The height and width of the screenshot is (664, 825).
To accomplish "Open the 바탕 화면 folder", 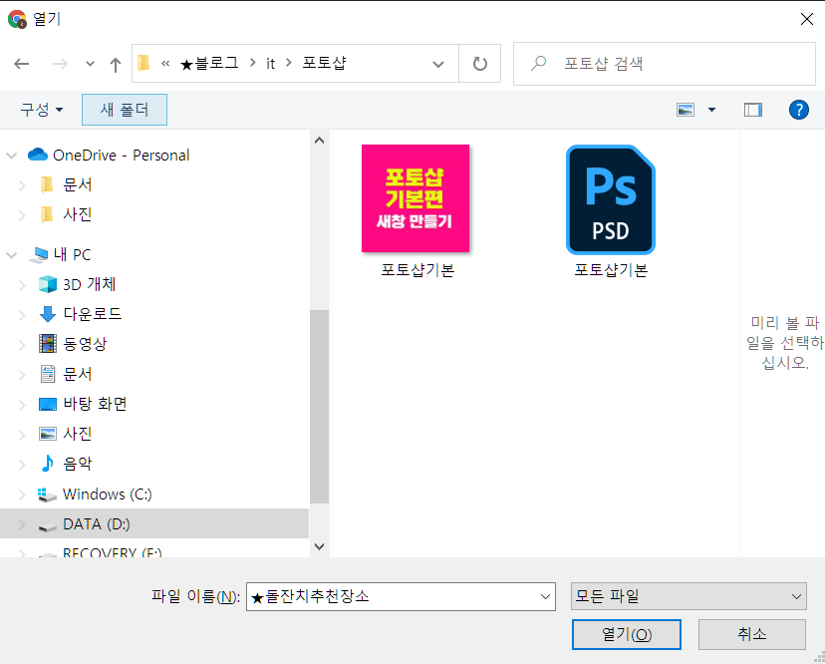I will pos(95,404).
